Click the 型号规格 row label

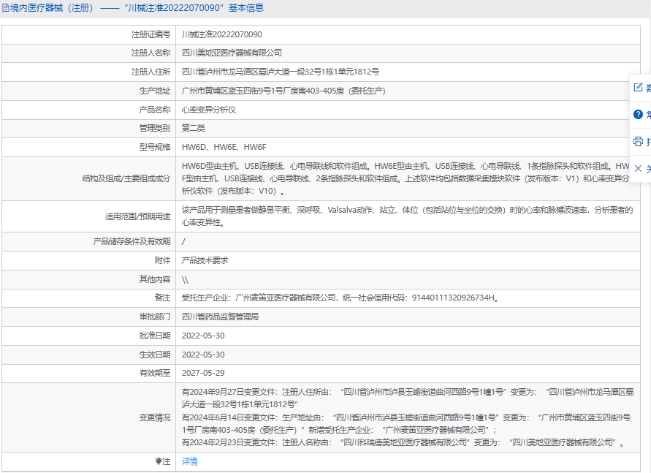point(155,147)
